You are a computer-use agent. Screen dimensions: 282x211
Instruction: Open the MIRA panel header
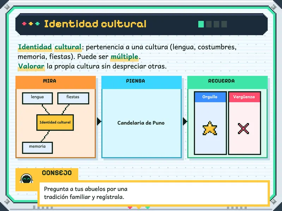tap(56, 82)
